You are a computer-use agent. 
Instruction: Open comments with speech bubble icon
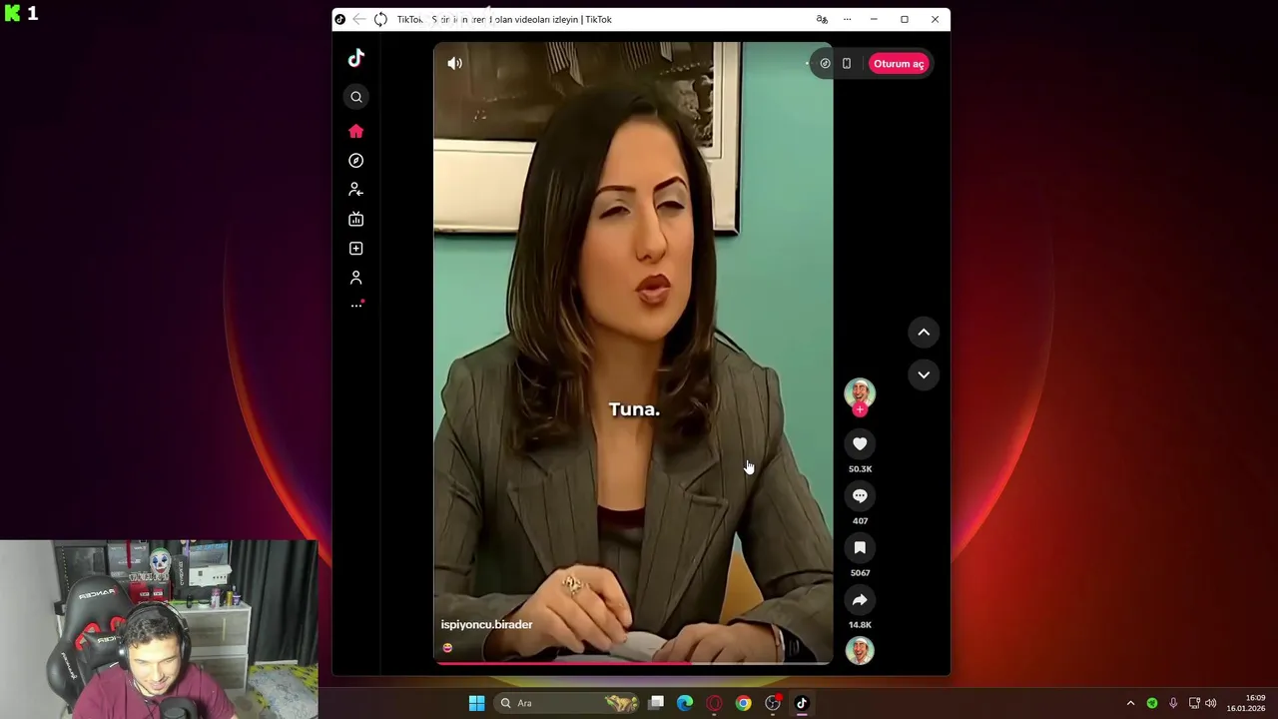tap(860, 495)
